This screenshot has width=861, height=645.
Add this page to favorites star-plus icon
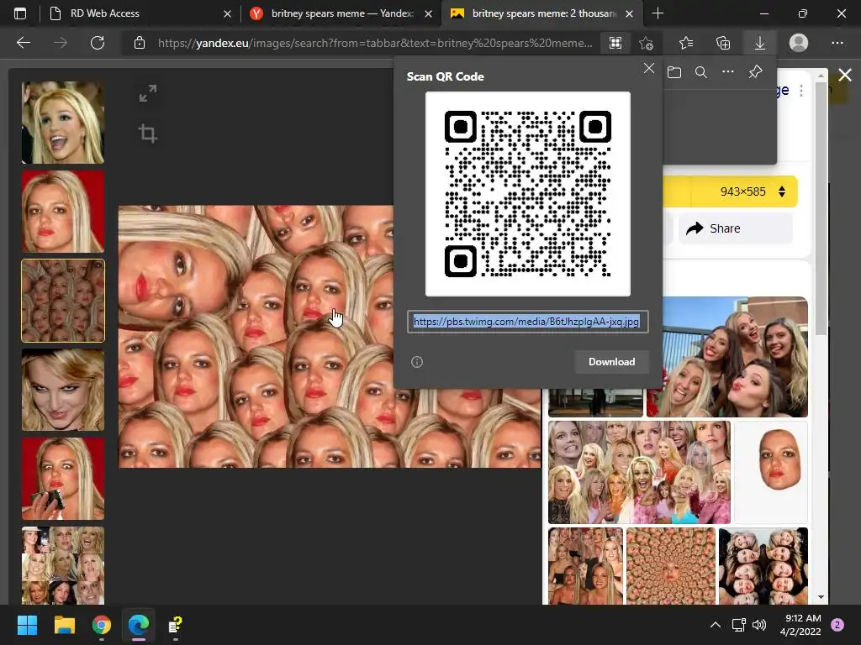pos(647,43)
